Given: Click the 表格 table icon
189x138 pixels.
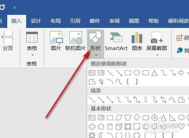Looking at the screenshot, I should tap(32, 37).
